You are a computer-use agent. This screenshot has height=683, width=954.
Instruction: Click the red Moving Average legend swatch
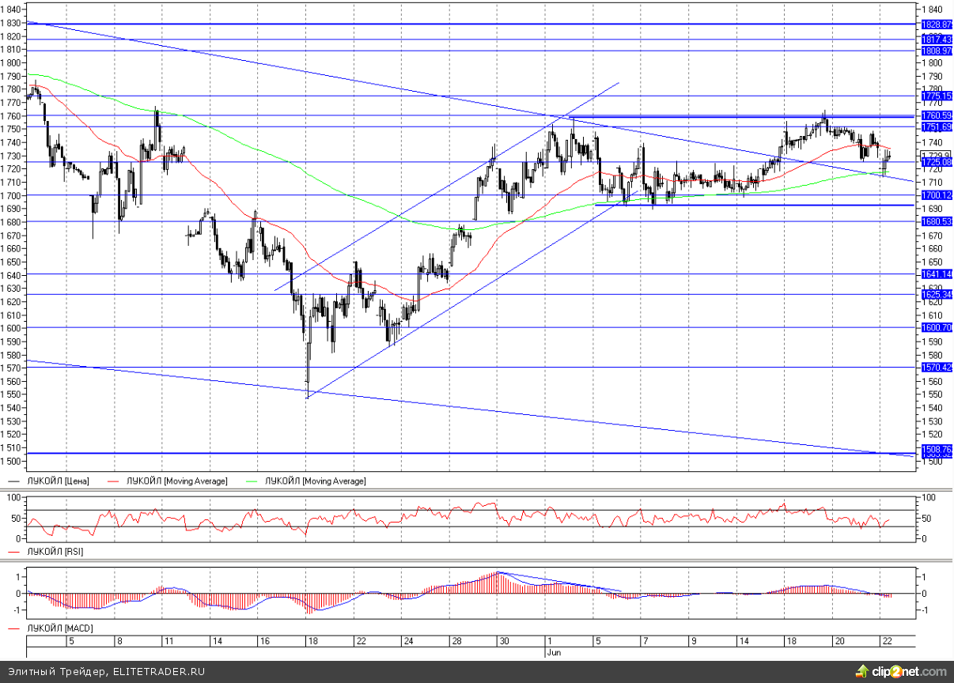point(115,481)
